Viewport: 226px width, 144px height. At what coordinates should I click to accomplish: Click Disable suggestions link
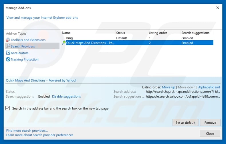[66, 96]
